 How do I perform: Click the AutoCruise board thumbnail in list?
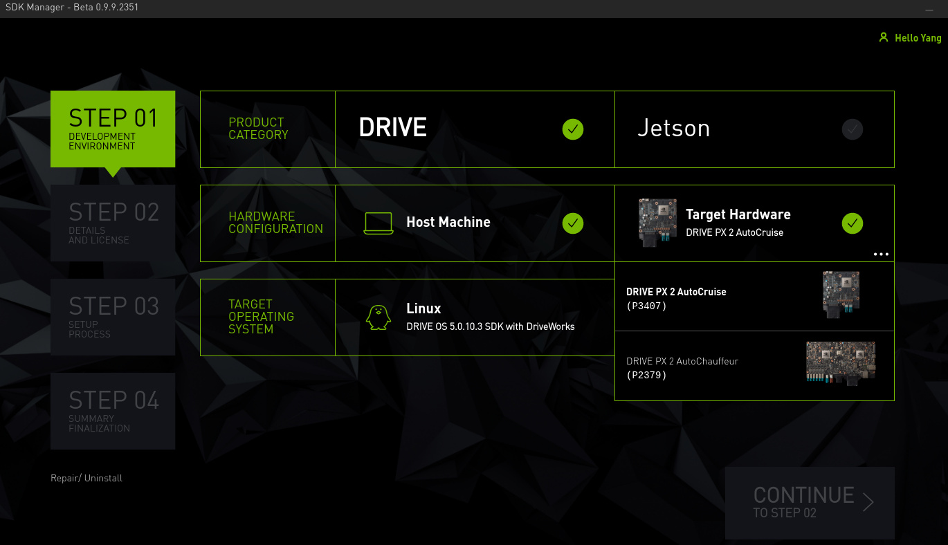841,295
